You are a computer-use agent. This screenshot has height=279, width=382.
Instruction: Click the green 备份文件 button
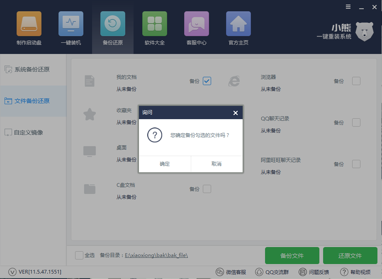(292, 256)
